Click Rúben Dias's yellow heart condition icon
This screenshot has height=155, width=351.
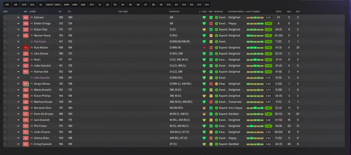click(204, 30)
